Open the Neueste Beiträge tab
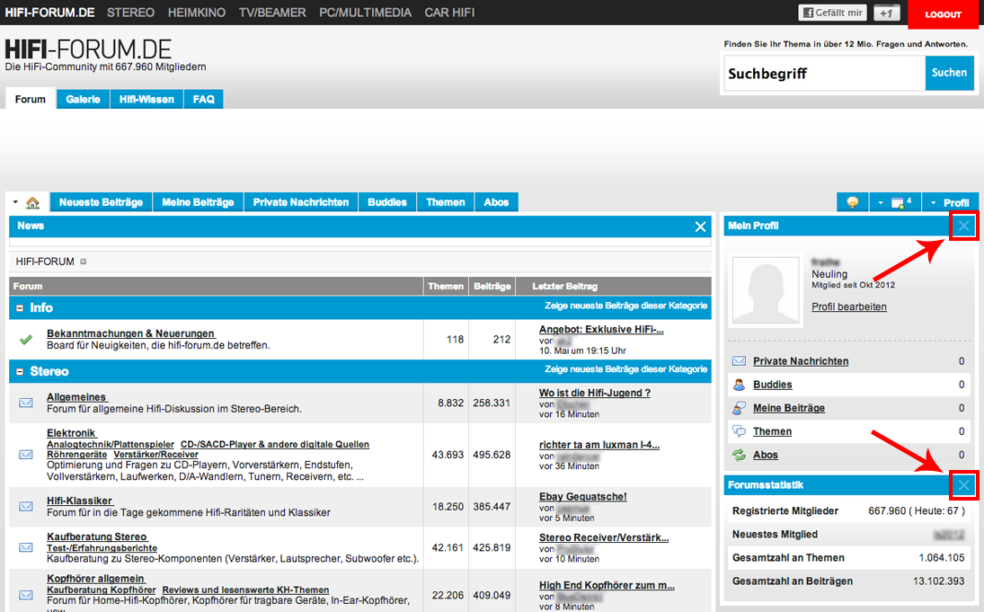 (101, 202)
